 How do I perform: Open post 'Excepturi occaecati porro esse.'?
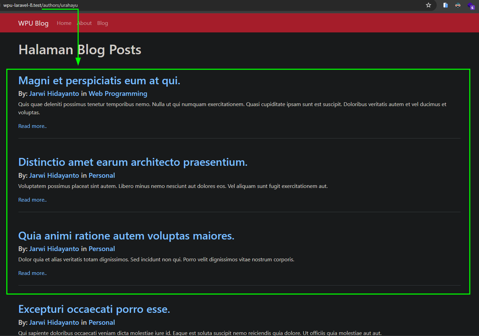tap(94, 309)
